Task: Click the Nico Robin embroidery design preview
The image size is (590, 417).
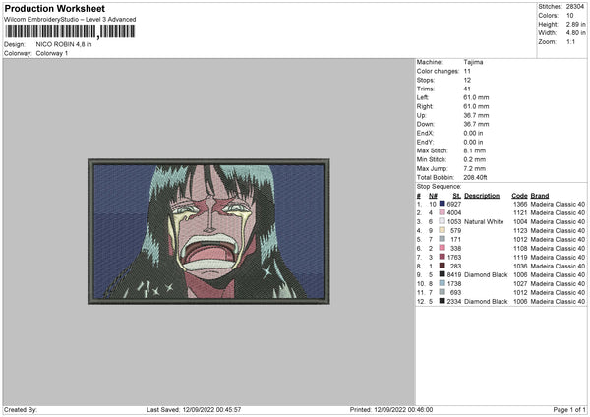Action: coord(208,231)
